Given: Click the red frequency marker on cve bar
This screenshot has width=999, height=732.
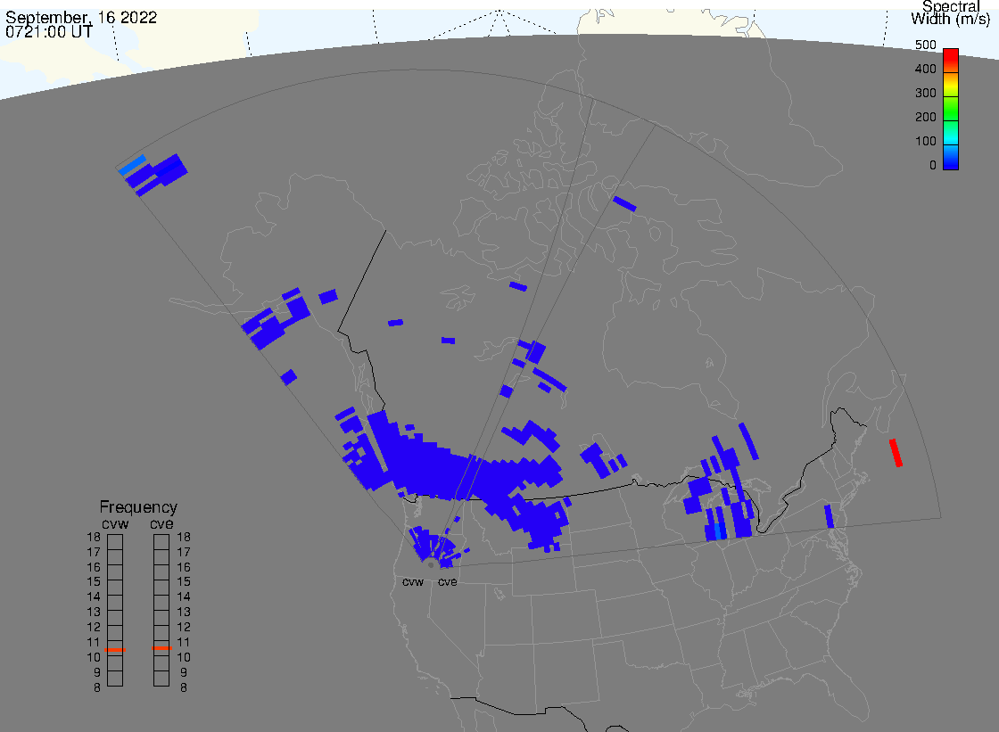Looking at the screenshot, I should pos(161,648).
